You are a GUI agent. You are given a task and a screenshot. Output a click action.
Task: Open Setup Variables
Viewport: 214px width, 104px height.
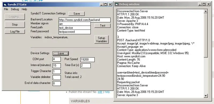tap(101, 40)
